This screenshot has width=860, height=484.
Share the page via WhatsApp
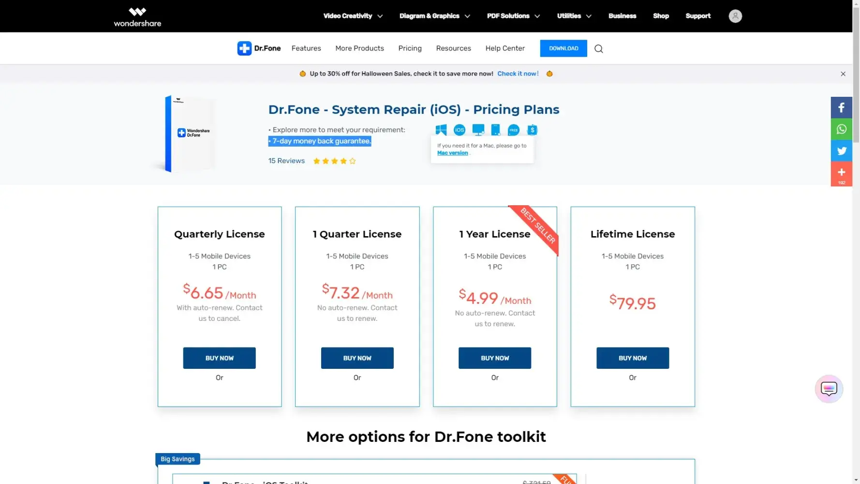pos(842,129)
